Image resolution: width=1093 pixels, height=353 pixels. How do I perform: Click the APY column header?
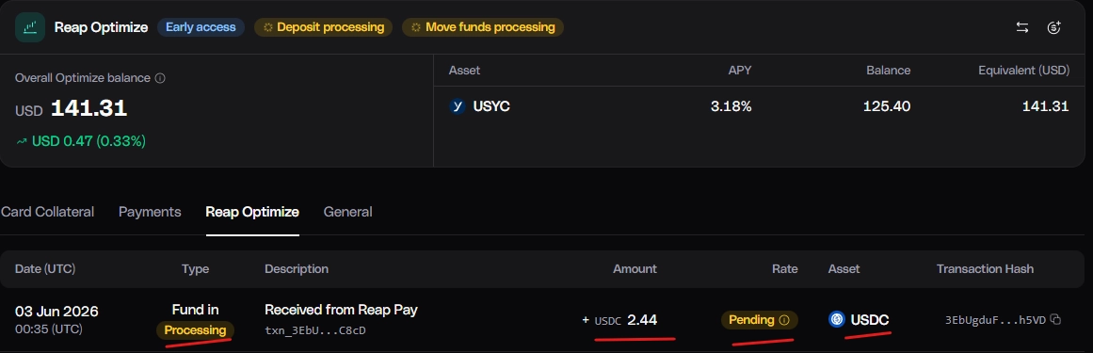click(x=740, y=70)
